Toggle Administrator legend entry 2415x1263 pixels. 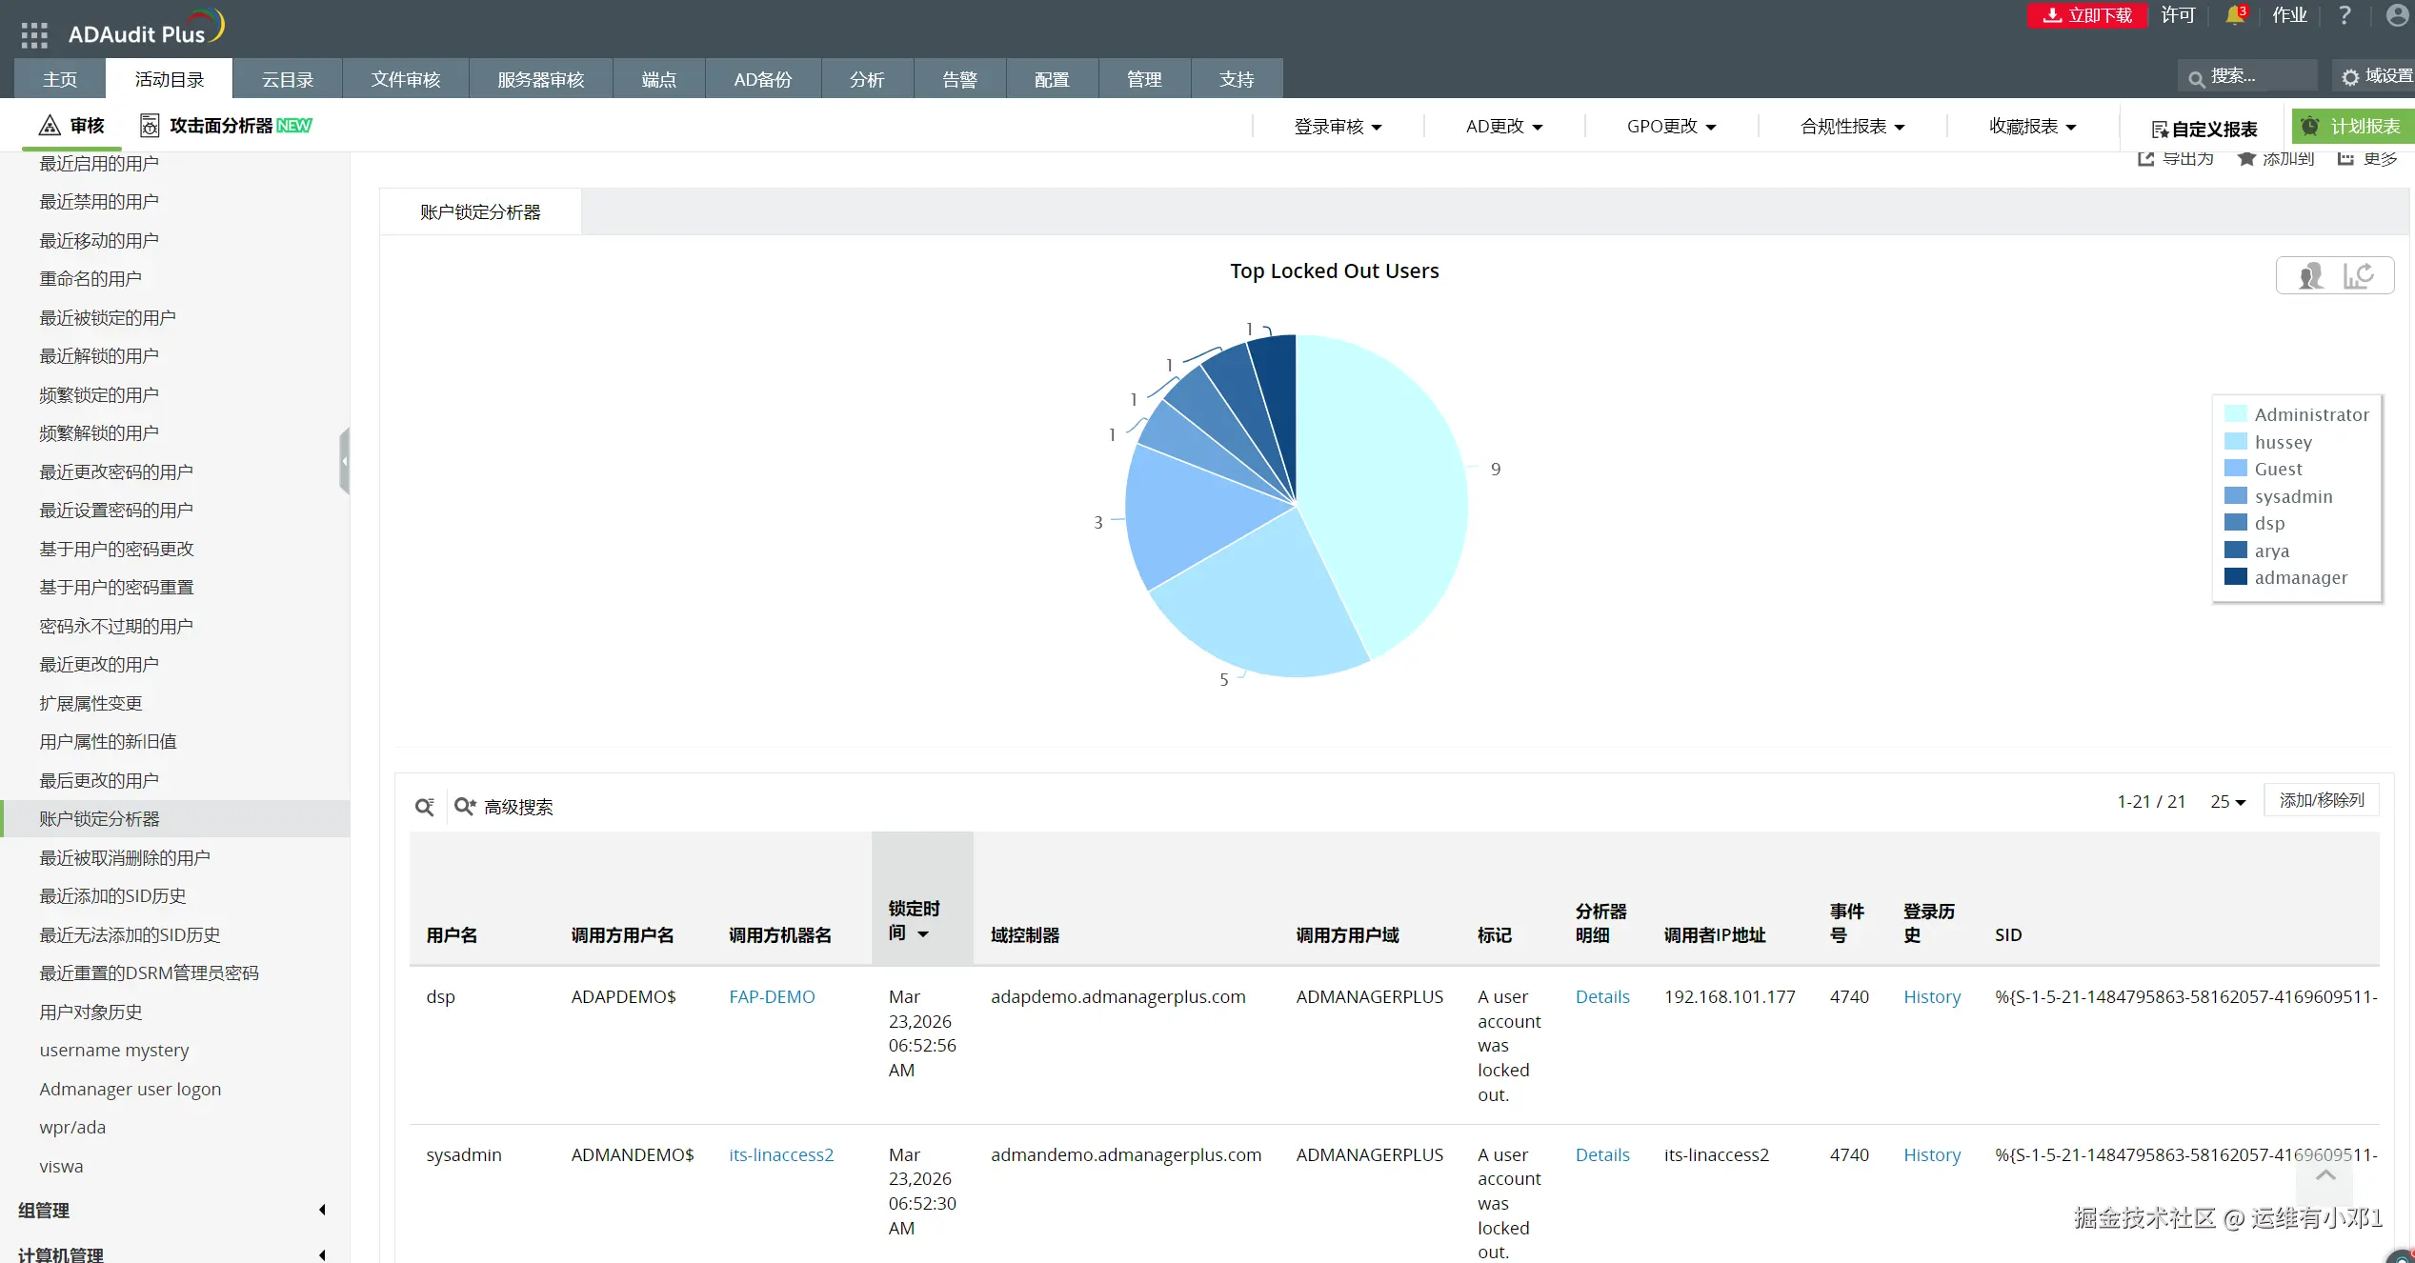pos(2310,414)
